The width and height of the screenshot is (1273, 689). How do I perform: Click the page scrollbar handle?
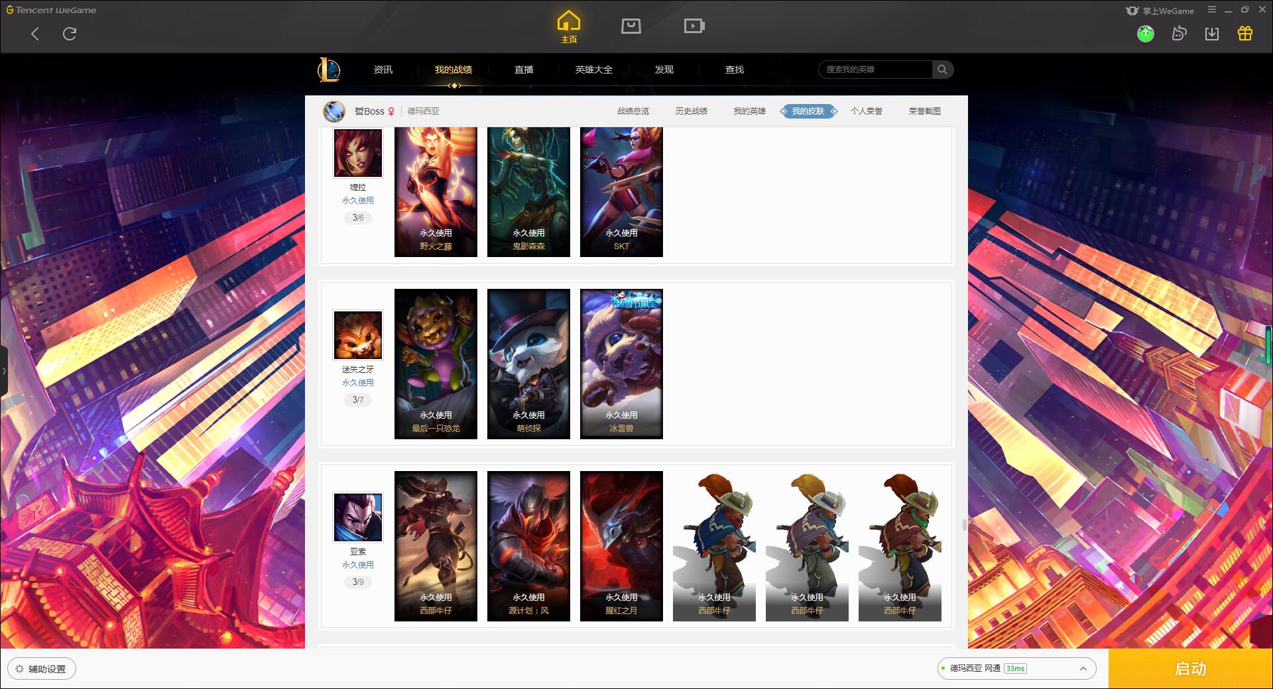coord(965,525)
